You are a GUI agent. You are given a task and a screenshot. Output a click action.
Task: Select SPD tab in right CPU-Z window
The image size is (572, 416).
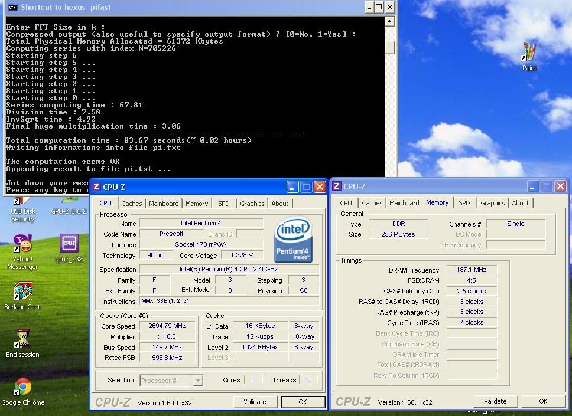[464, 203]
